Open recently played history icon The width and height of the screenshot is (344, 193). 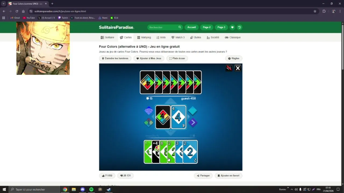pyautogui.click(x=239, y=27)
